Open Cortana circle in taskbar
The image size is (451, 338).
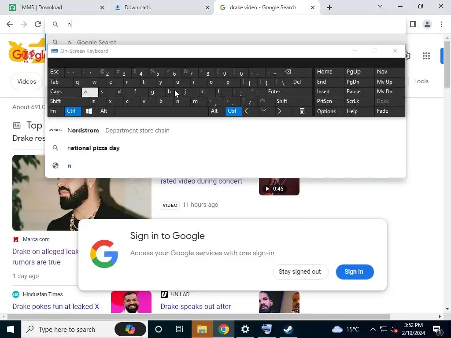(158, 329)
